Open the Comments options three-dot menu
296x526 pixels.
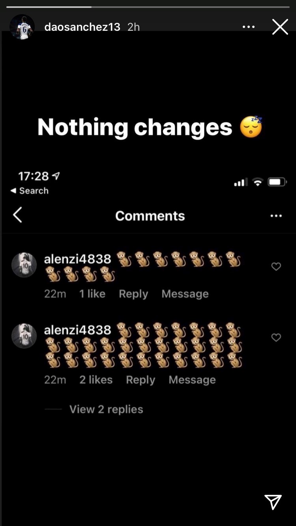(x=276, y=216)
